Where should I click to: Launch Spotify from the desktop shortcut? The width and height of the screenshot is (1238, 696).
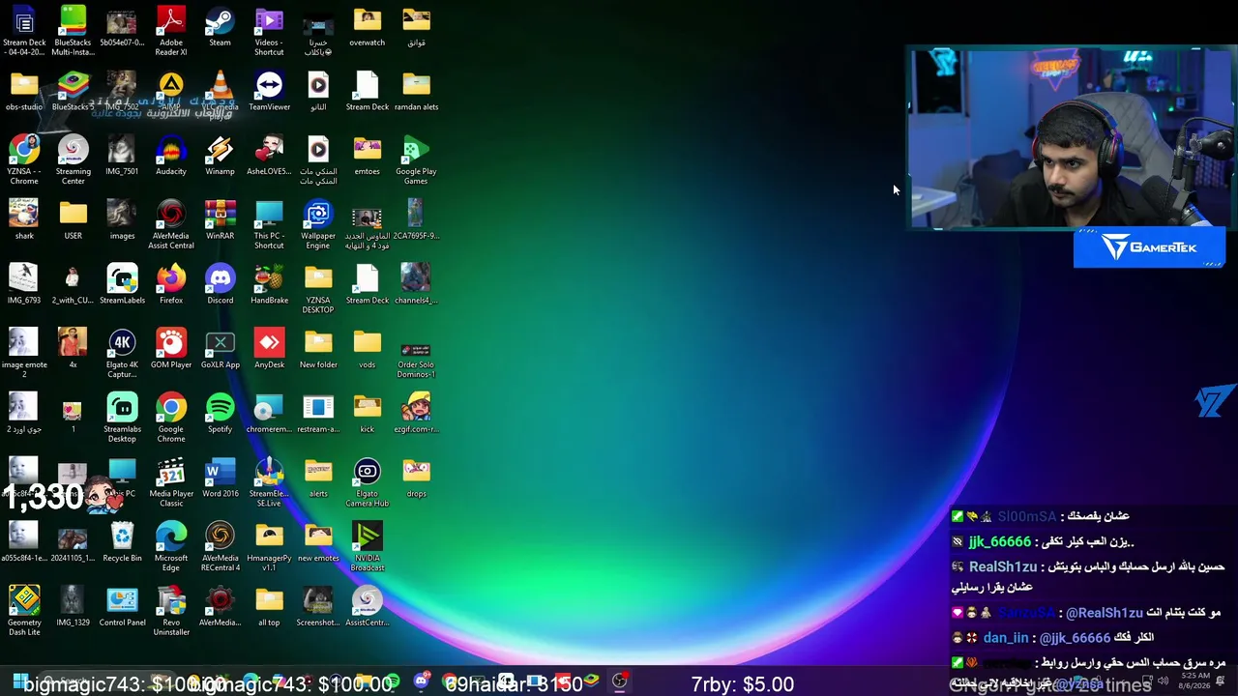coord(220,414)
